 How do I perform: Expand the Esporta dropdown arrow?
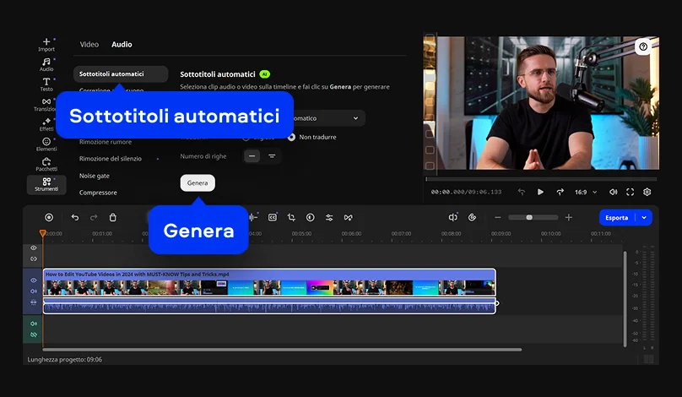(644, 217)
